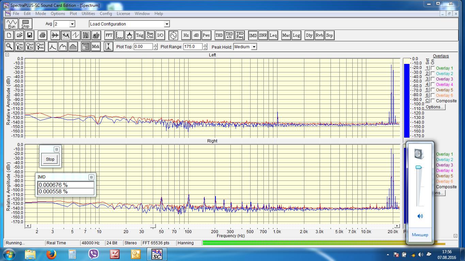The height and width of the screenshot is (261, 465).
Task: Open the Utilities menu
Action: (x=88, y=14)
